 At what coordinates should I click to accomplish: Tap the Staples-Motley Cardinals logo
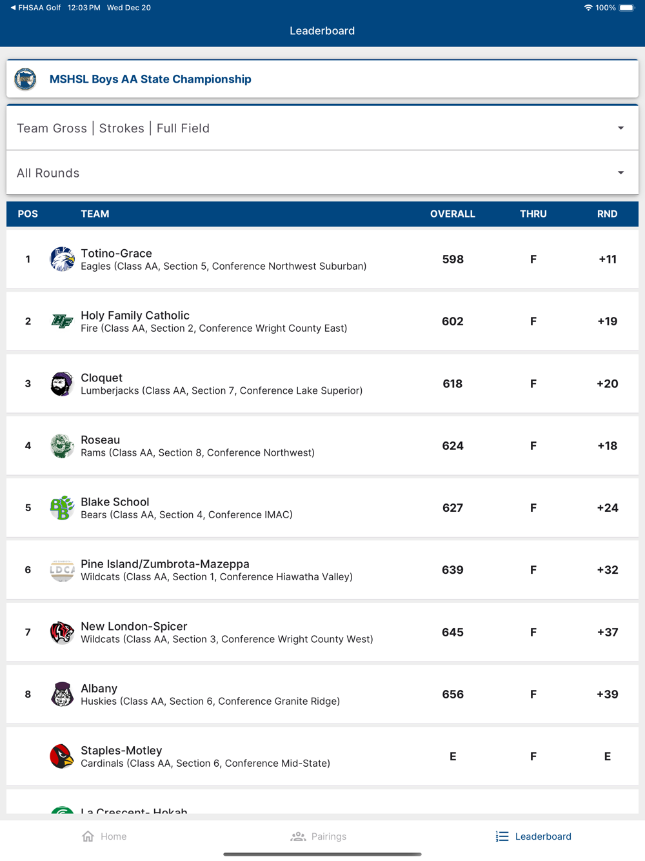(62, 756)
